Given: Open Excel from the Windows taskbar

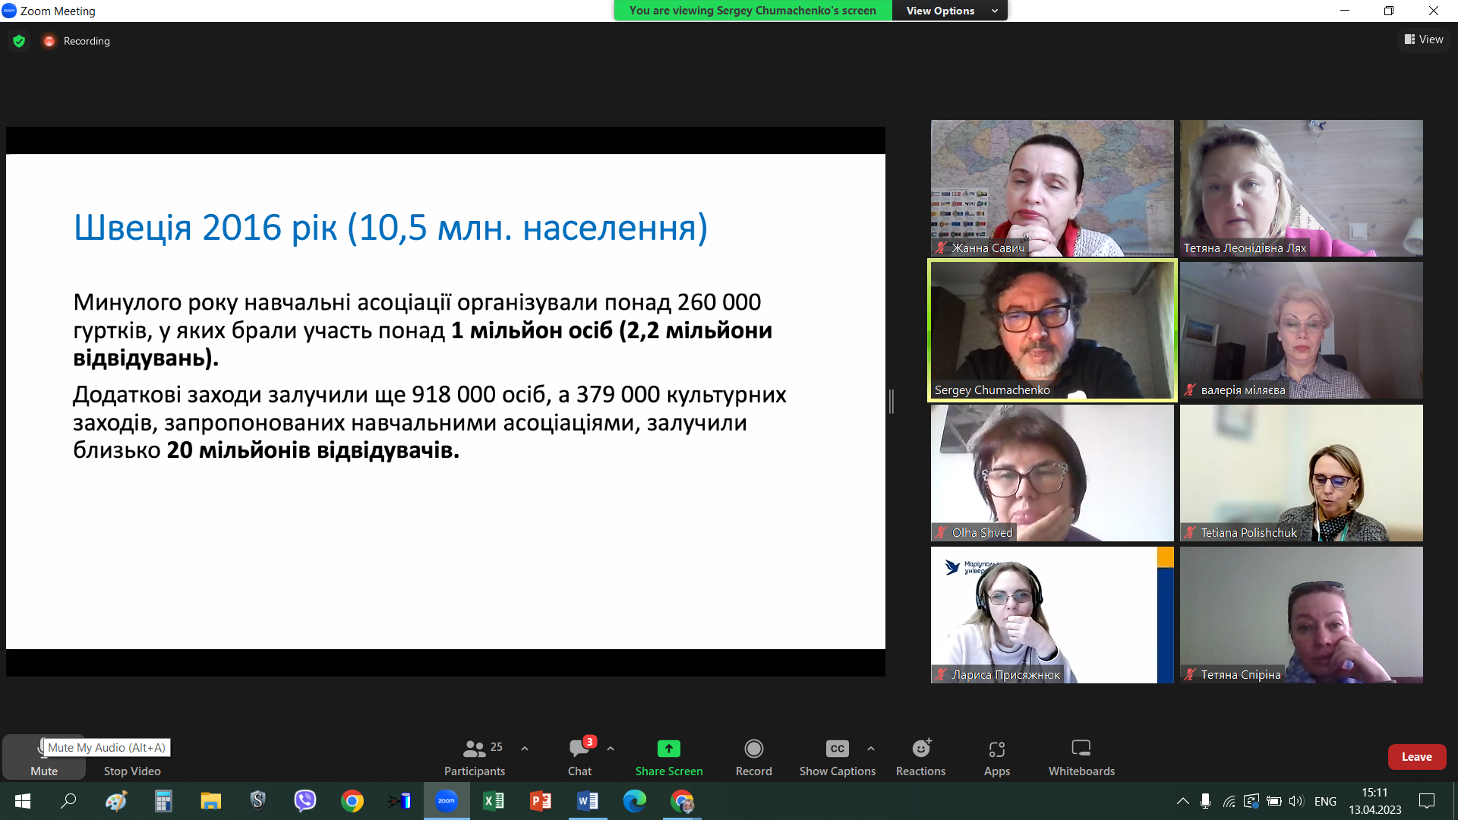Looking at the screenshot, I should click(494, 801).
